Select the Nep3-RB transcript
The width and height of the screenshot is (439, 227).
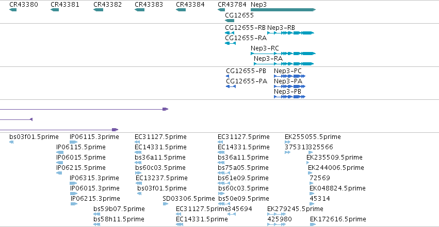click(x=291, y=33)
